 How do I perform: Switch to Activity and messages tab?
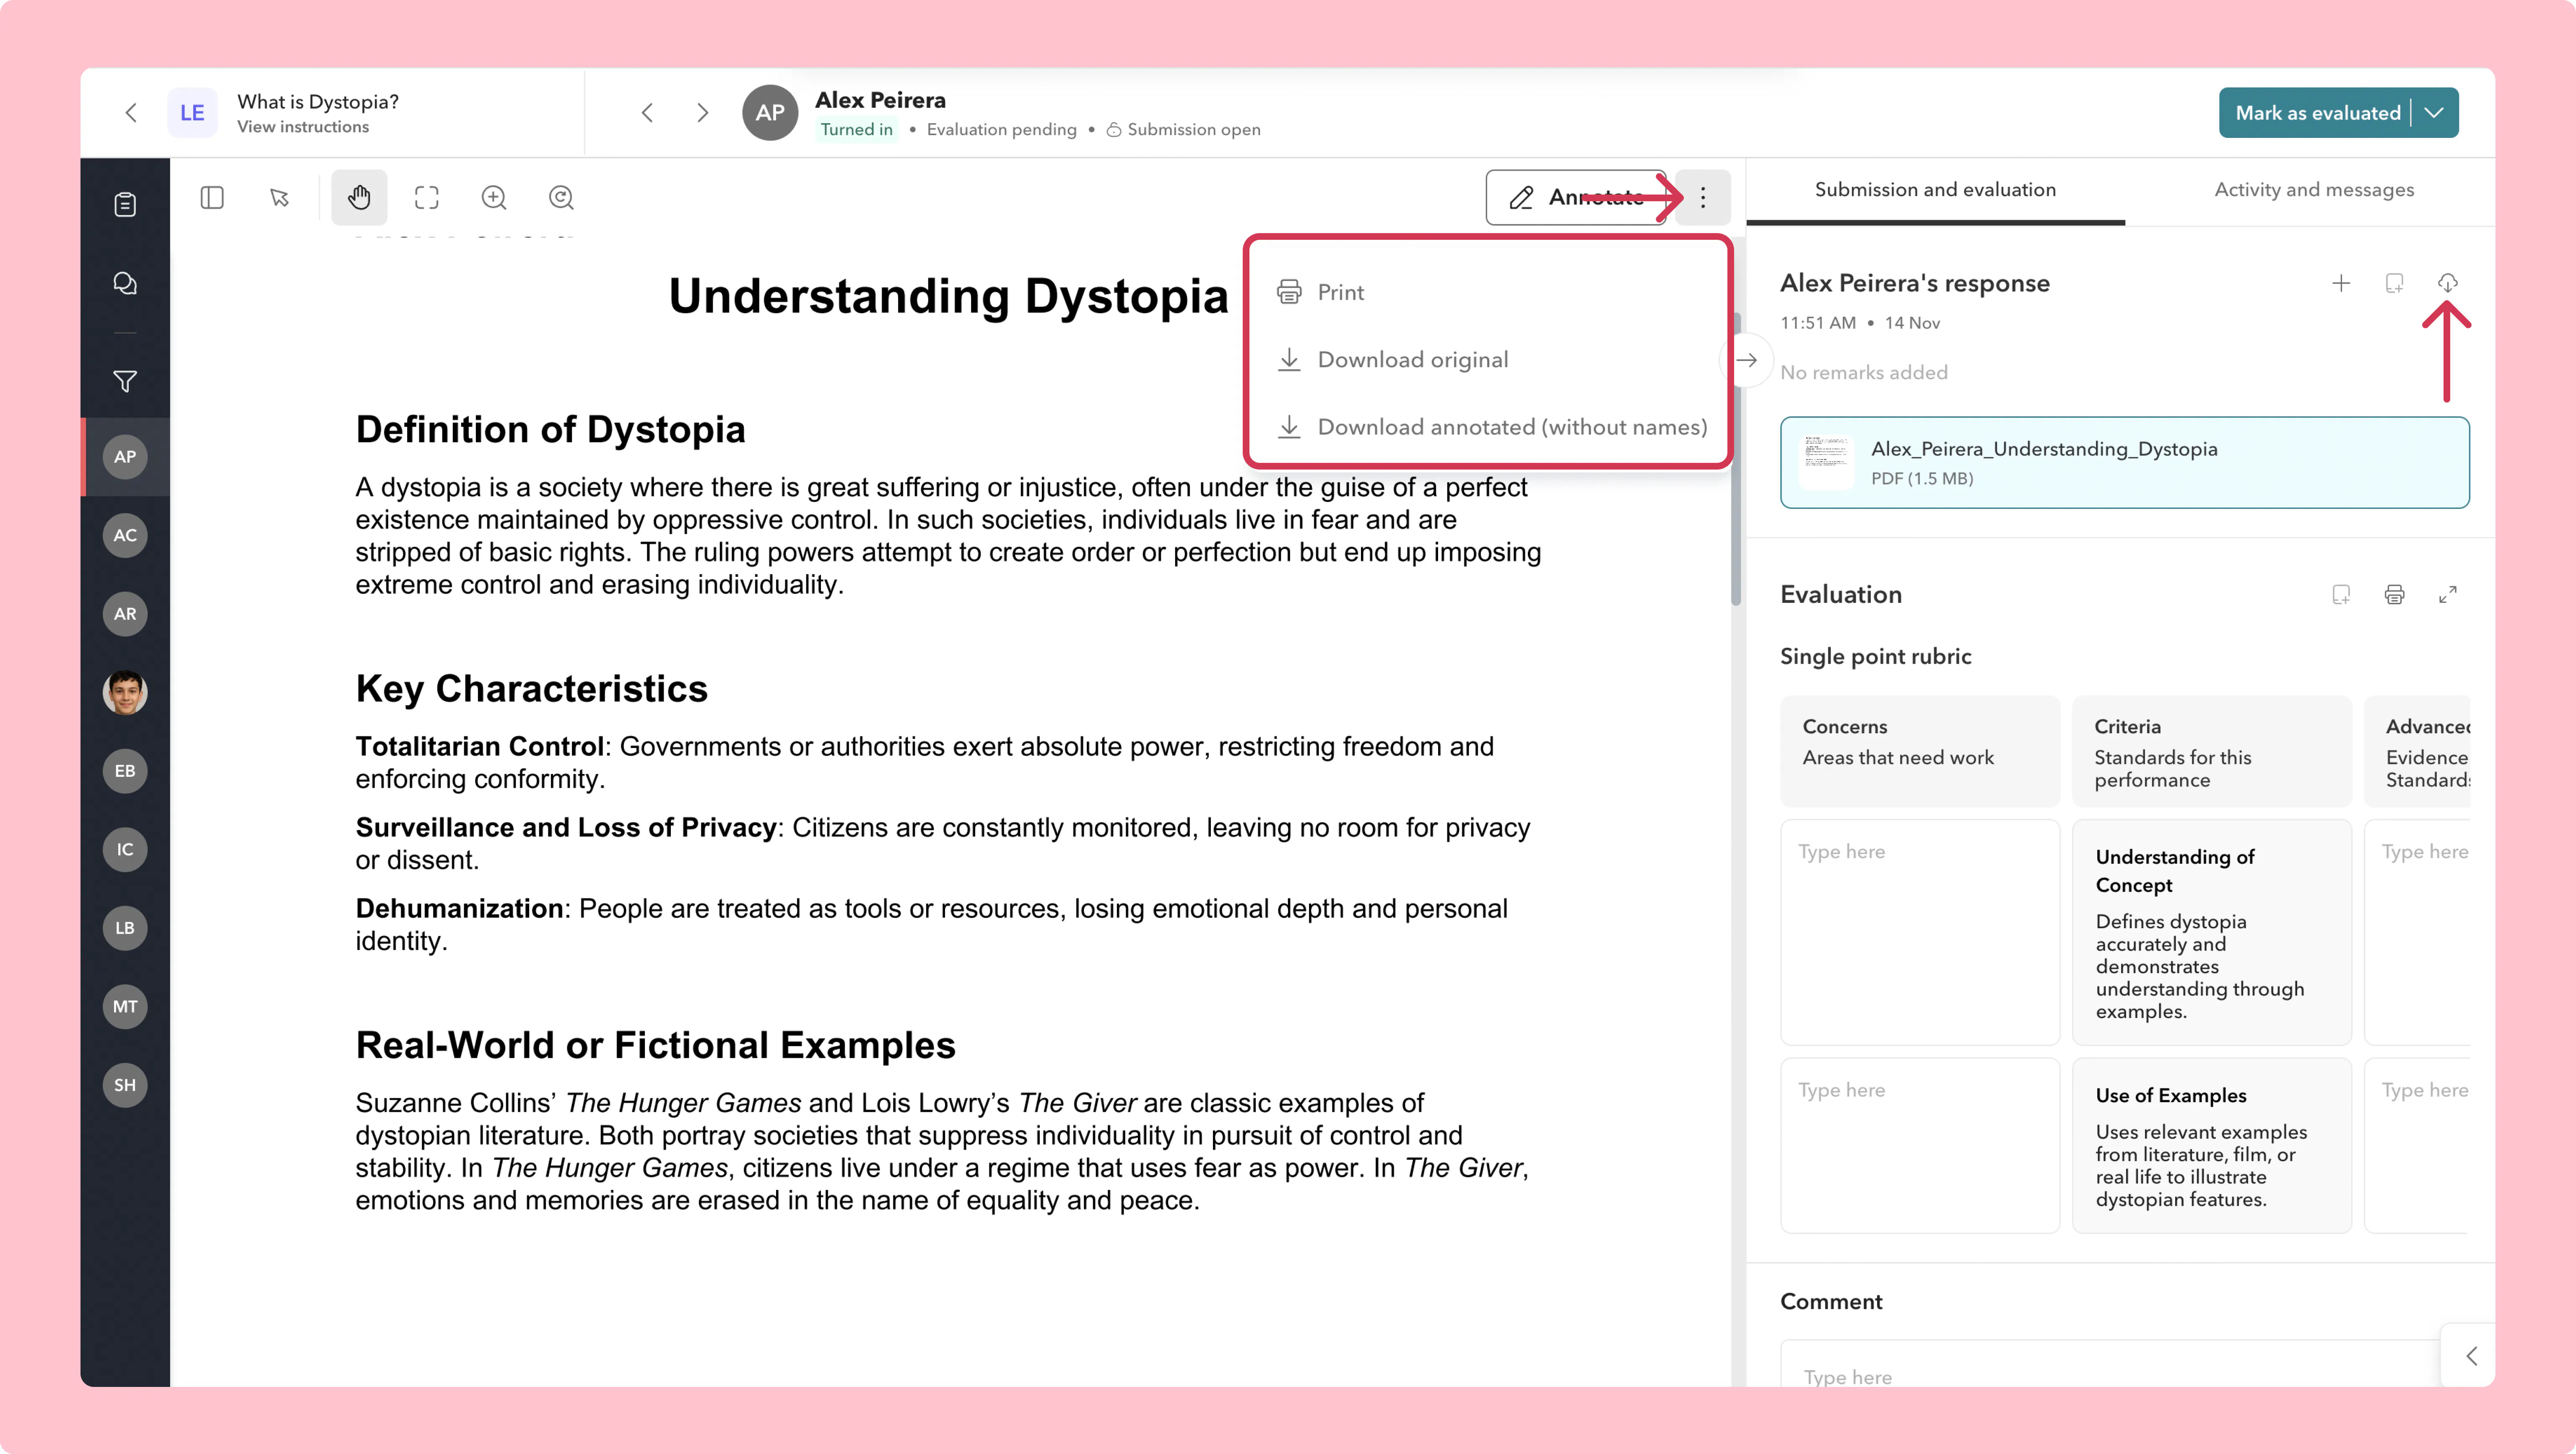click(x=2314, y=190)
